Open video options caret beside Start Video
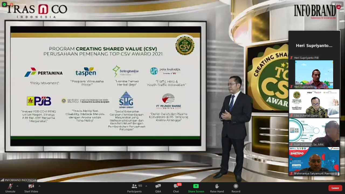The image size is (345, 194). point(39,186)
